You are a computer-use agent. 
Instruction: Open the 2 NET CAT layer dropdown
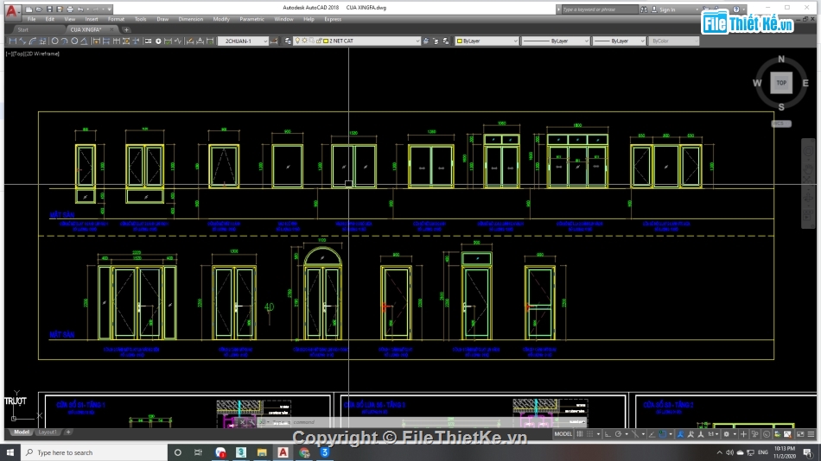pos(357,41)
